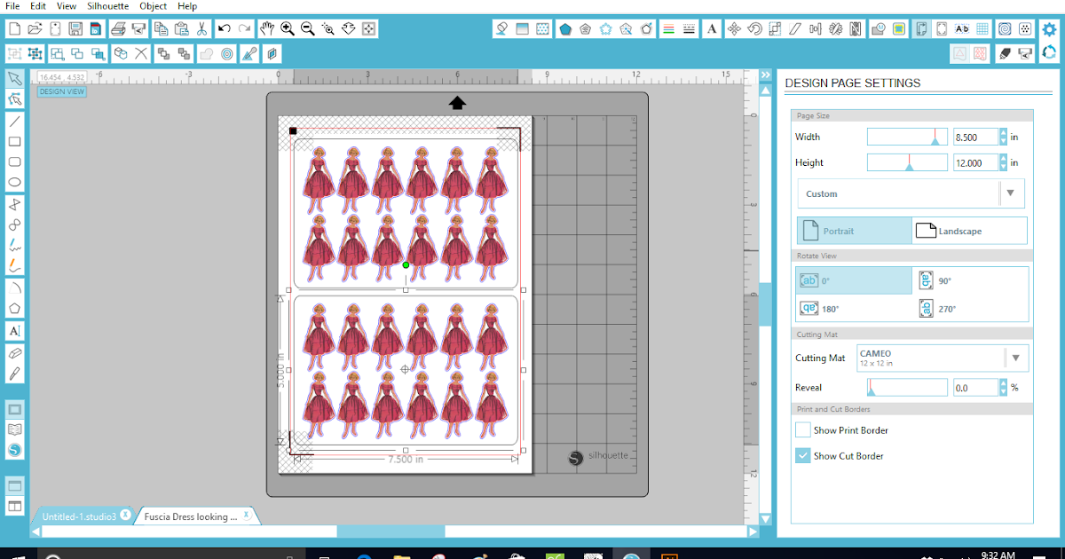Choose the Draw a Line tool
The image size is (1065, 559).
tap(15, 121)
